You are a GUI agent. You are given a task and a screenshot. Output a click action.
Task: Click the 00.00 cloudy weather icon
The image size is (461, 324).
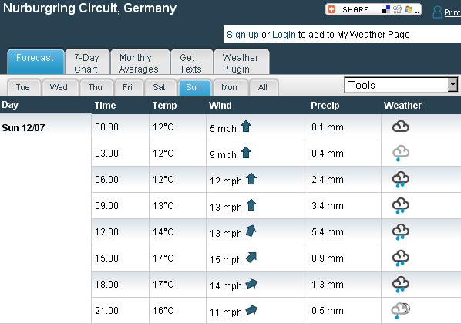(401, 127)
